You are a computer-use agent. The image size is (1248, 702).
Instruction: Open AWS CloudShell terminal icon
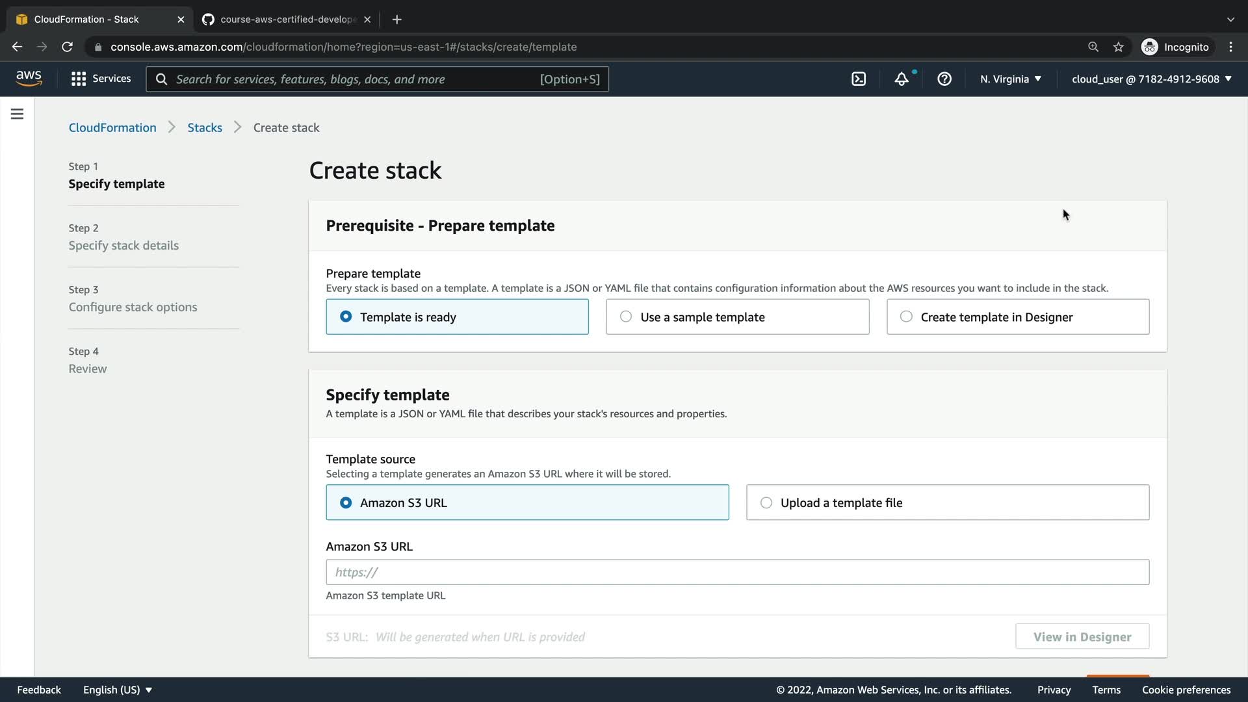click(x=859, y=79)
